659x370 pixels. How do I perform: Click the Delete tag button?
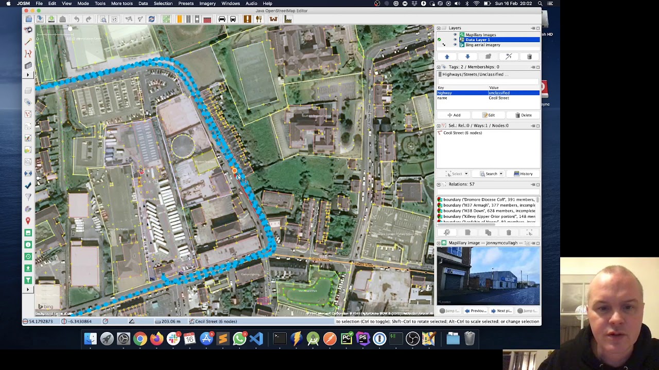point(523,115)
